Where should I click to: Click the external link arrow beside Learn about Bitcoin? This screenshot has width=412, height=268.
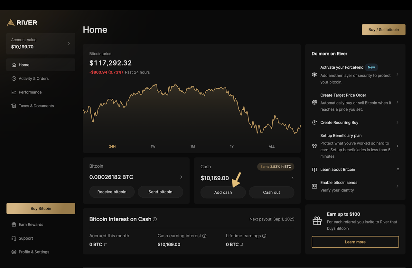398,169
